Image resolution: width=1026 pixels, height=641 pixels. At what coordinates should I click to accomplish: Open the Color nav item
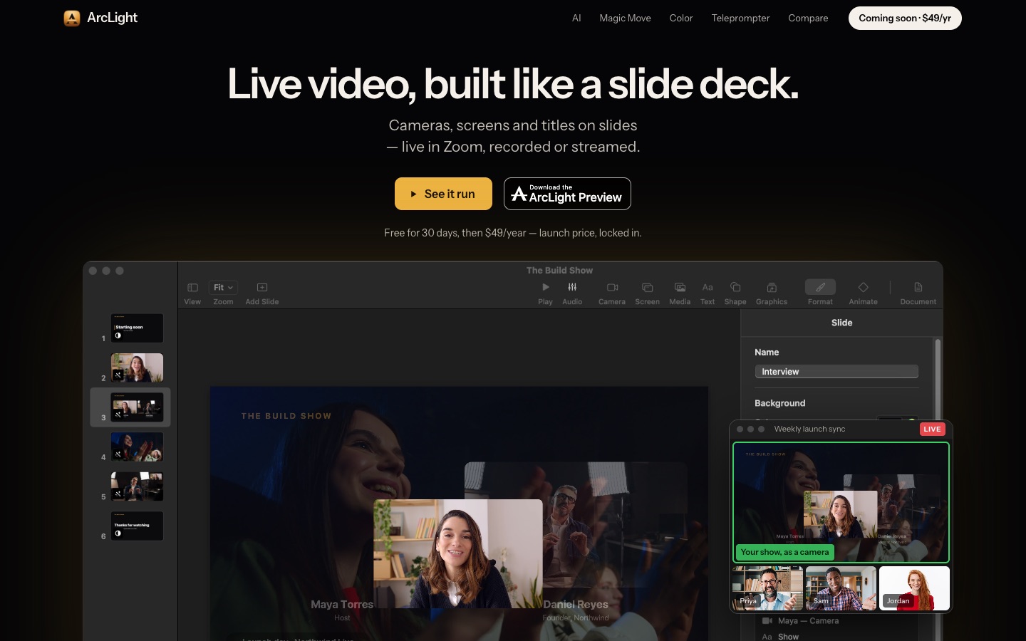[x=681, y=19]
